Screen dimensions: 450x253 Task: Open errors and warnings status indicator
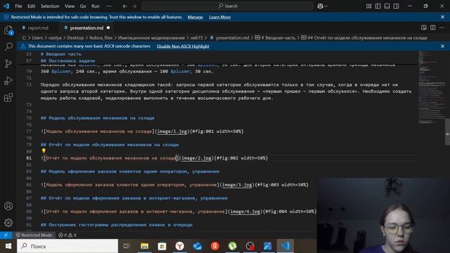point(67,235)
